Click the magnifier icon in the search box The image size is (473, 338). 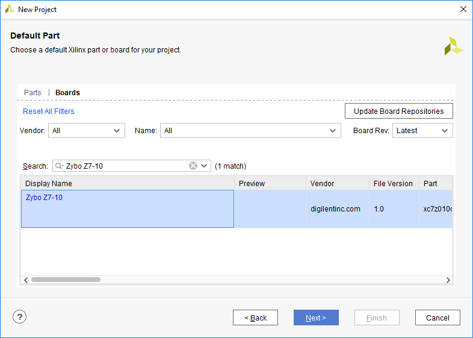click(x=59, y=166)
